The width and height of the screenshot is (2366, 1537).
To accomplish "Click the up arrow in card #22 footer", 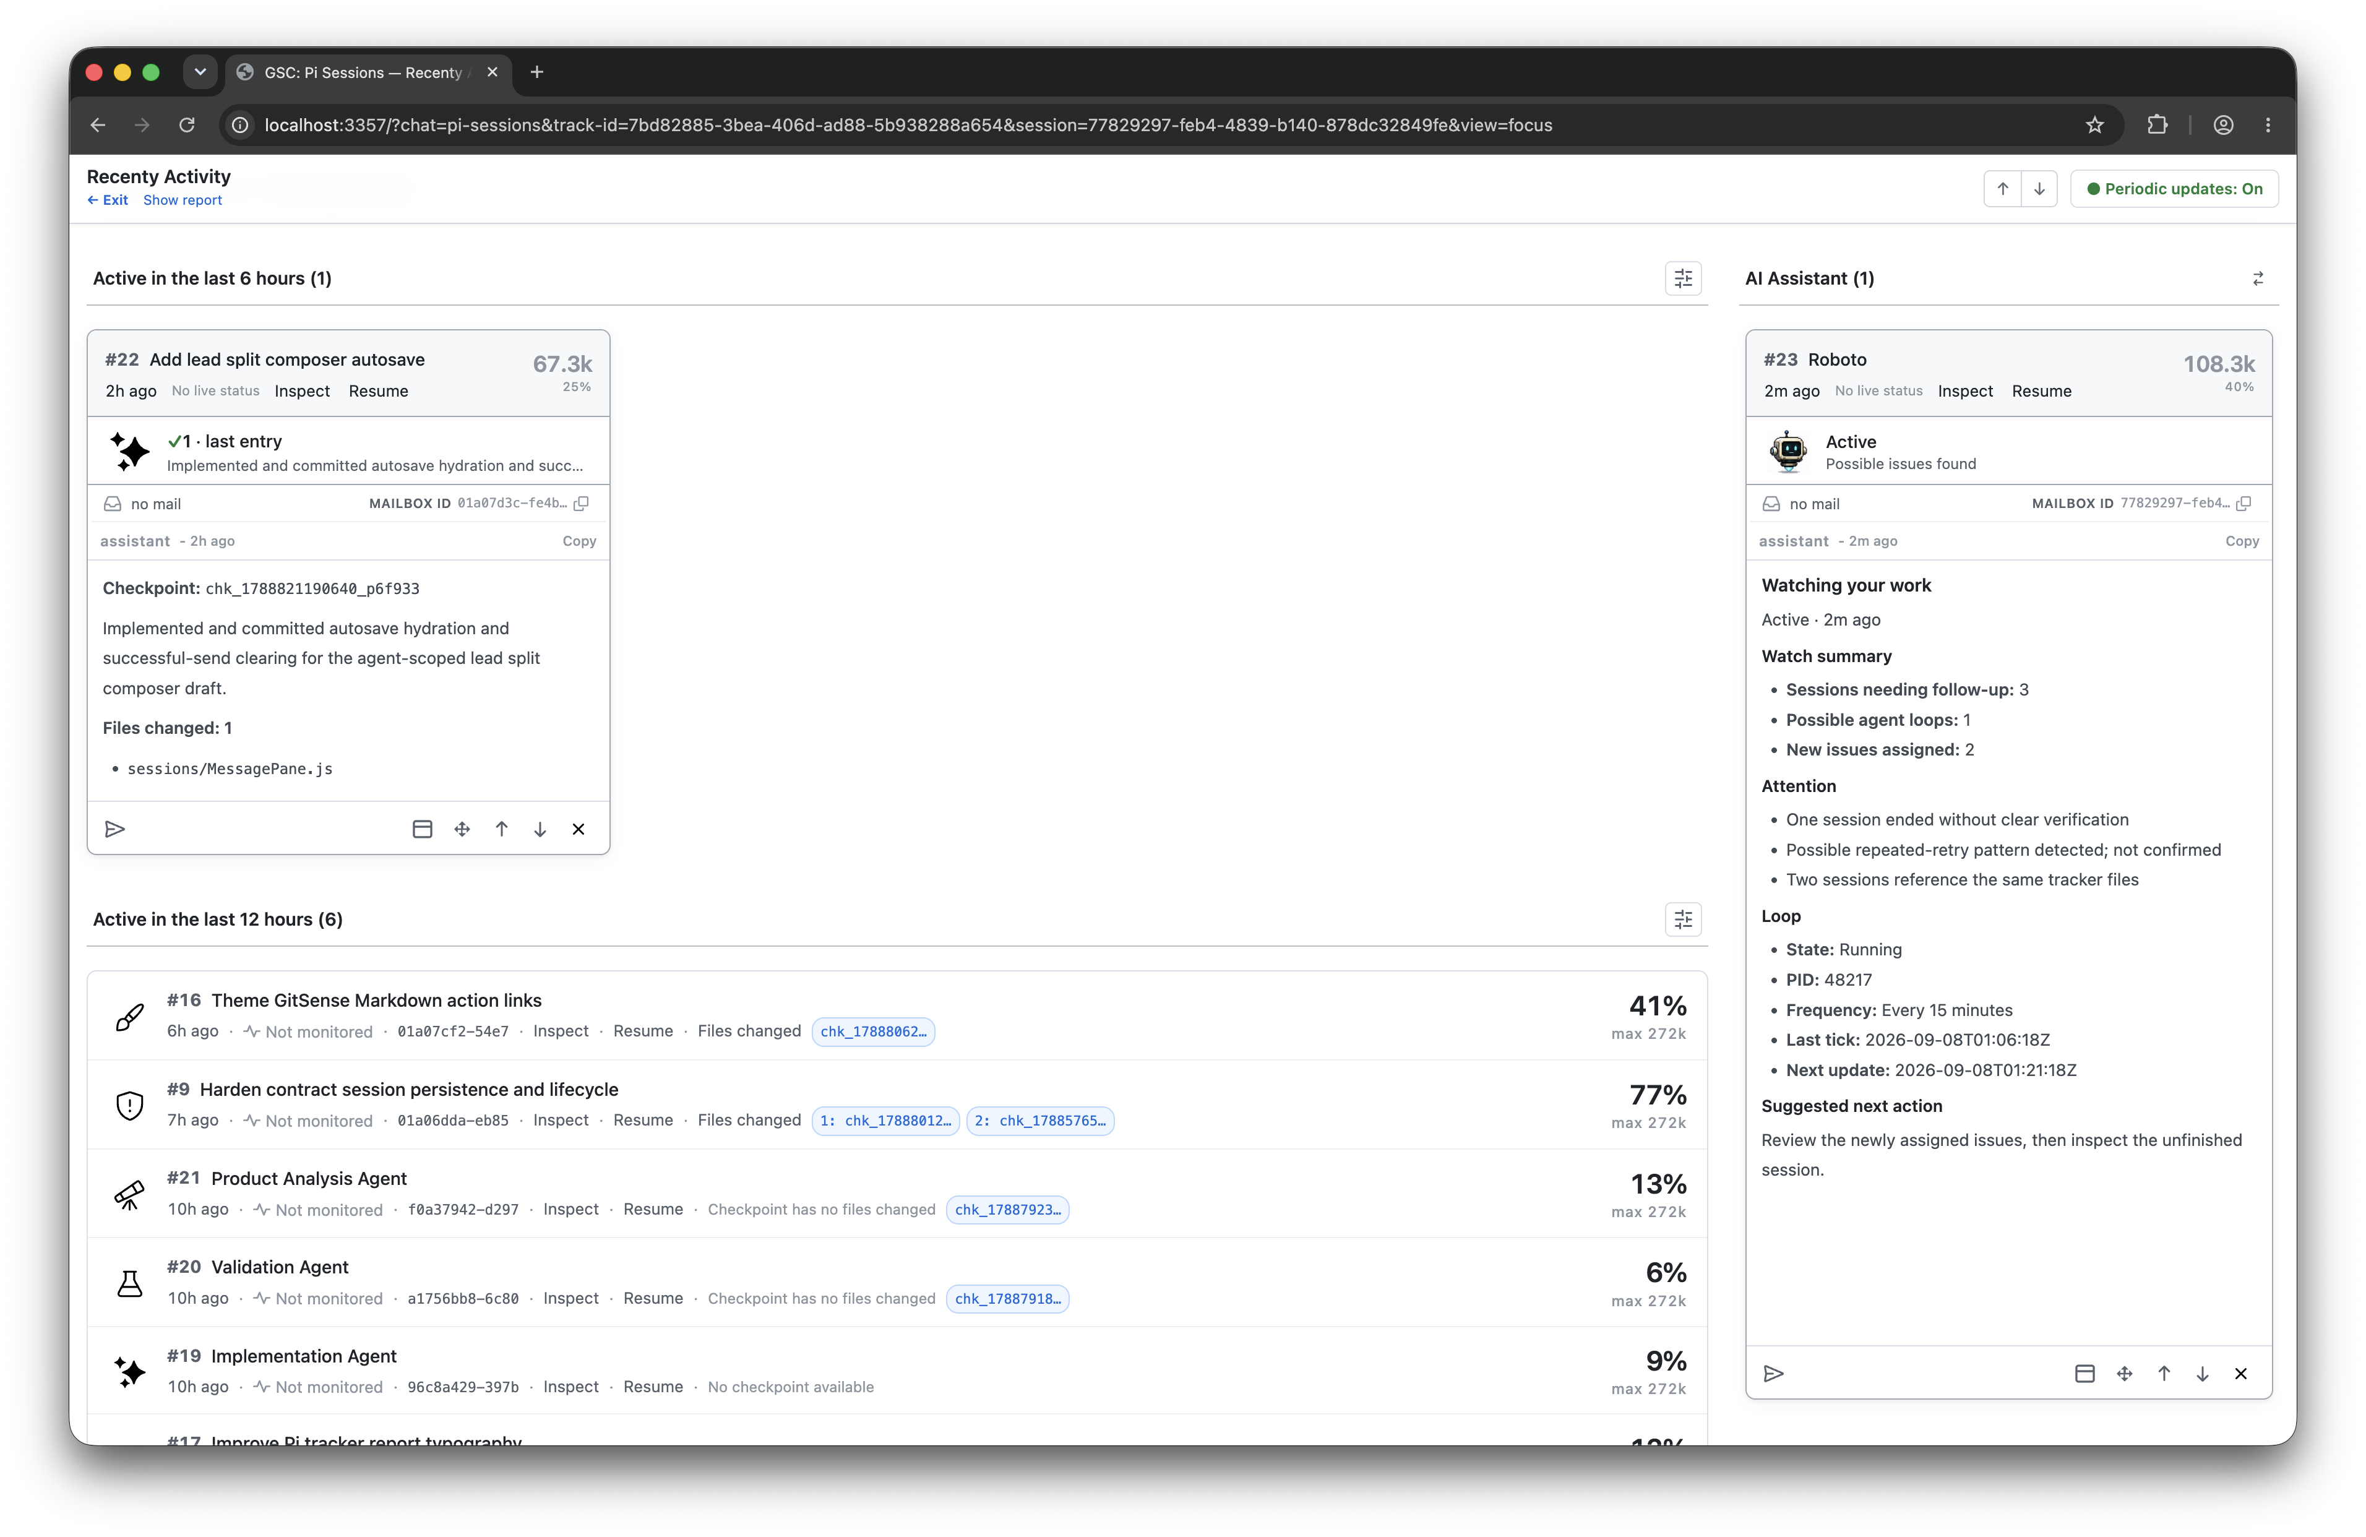I will 501,829.
